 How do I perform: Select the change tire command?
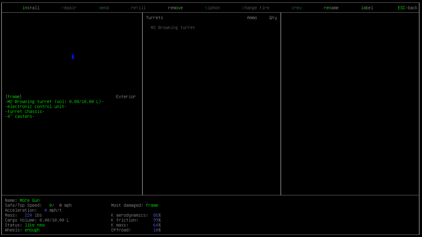pos(256,8)
